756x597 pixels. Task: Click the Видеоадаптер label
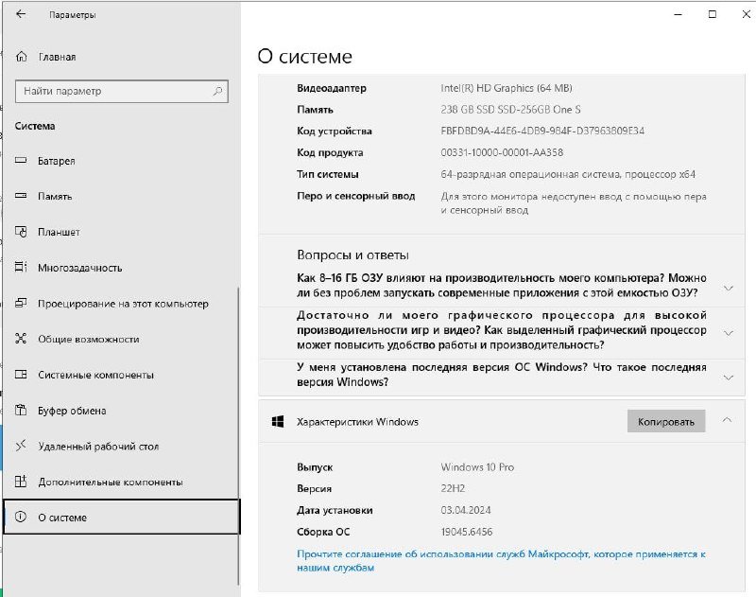[332, 88]
